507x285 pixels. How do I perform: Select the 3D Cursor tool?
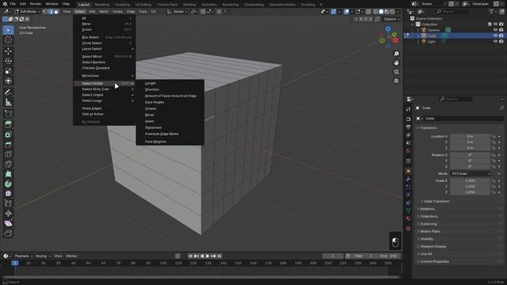click(x=8, y=40)
